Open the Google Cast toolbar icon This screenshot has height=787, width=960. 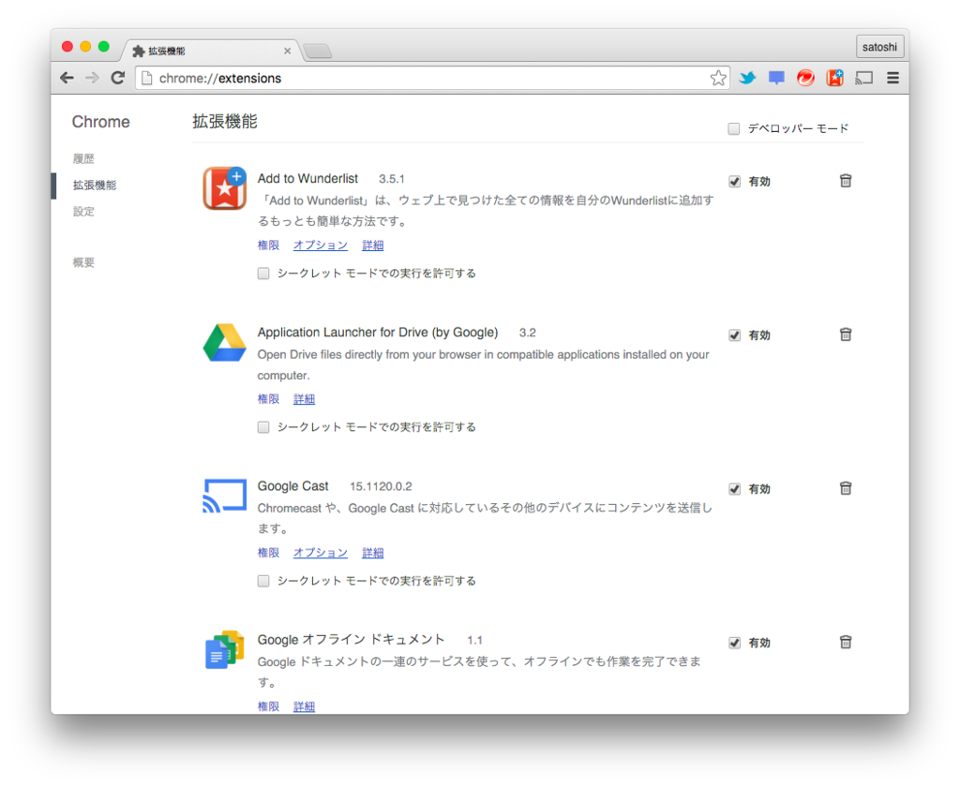[863, 78]
